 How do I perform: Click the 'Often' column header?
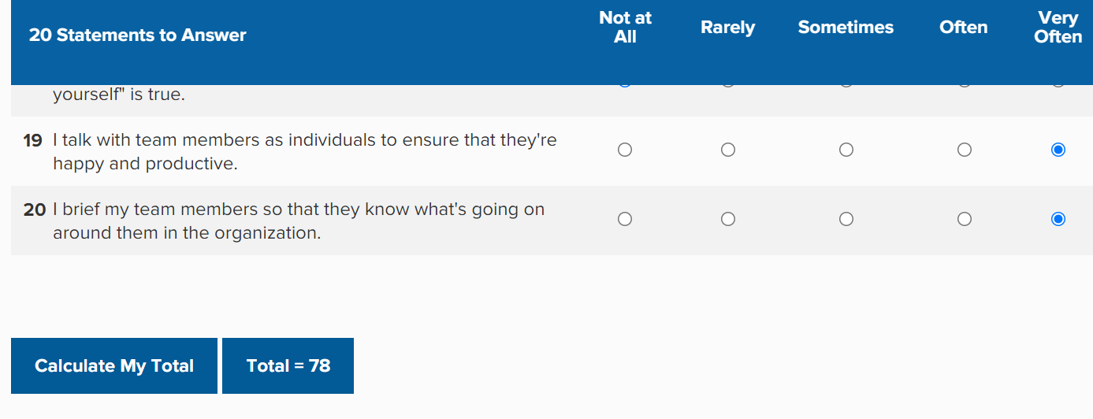click(x=964, y=28)
